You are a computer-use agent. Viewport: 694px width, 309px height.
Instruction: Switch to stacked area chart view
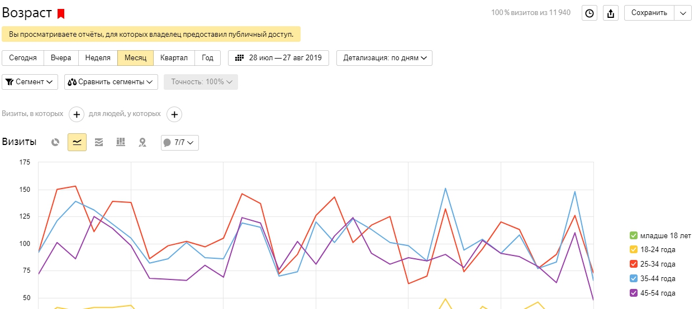click(99, 142)
